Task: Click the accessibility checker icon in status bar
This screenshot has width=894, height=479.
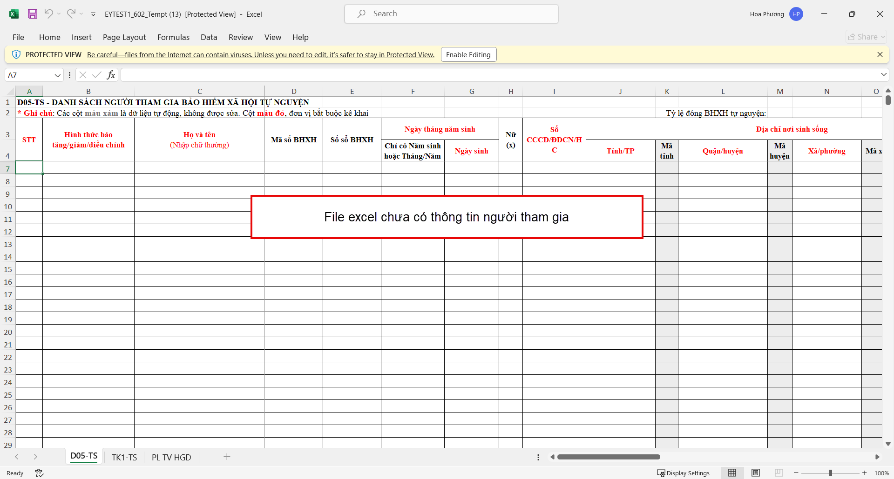Action: [39, 473]
